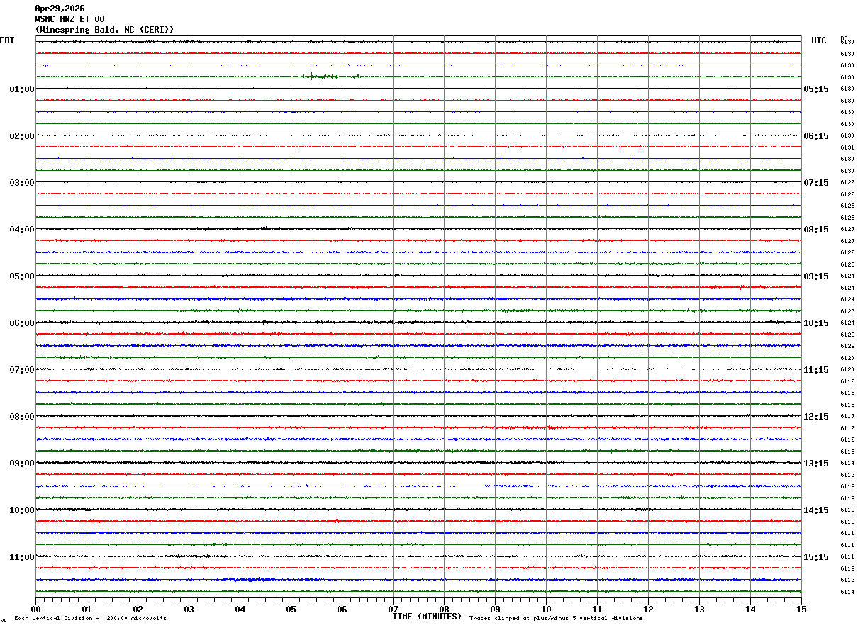This screenshot has width=858, height=628.
Task: Select the 06:00 EDT row label
Action: tap(22, 323)
